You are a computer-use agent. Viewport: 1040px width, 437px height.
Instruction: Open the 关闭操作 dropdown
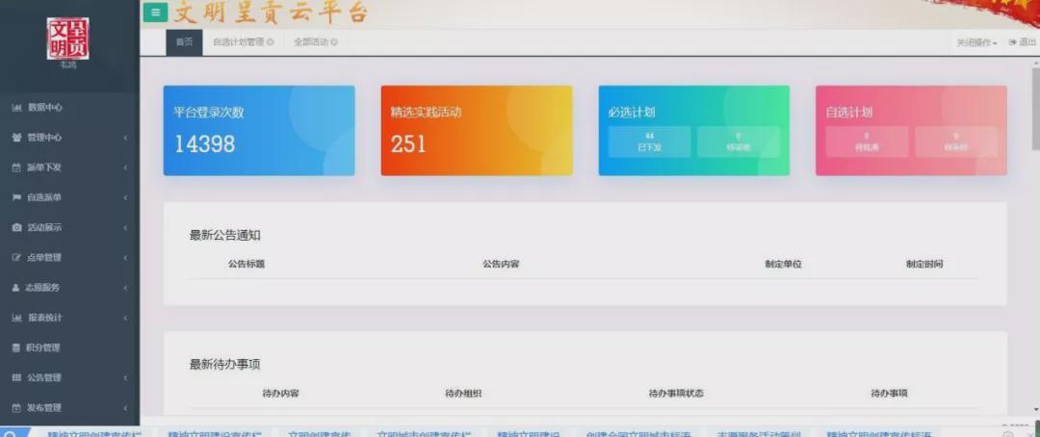pyautogui.click(x=975, y=42)
